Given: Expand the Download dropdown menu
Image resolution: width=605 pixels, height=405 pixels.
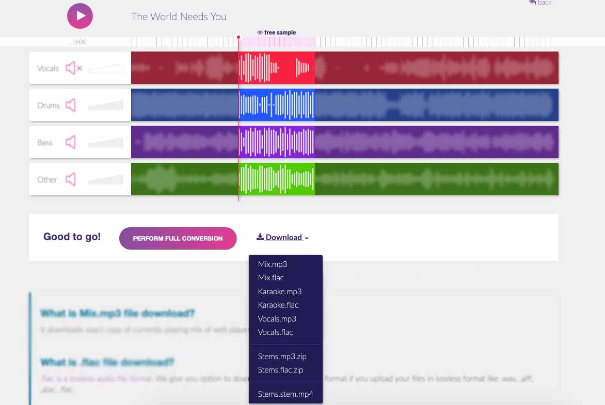Looking at the screenshot, I should click(283, 238).
